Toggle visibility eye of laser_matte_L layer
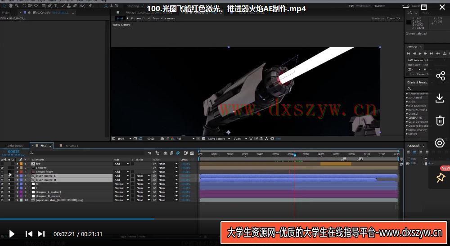450x246 pixels. (x=2, y=176)
